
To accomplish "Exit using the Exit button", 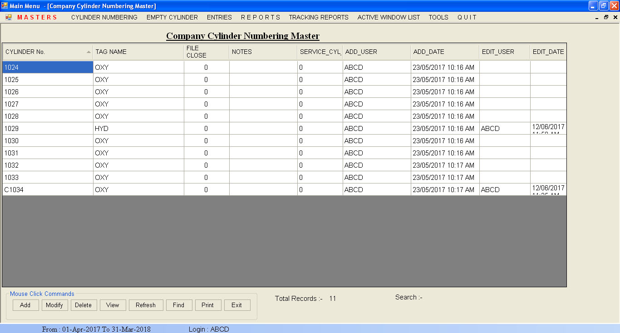I will click(237, 305).
